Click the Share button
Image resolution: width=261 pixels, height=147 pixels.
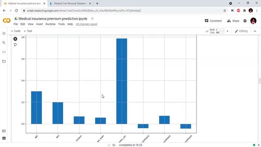coord(233,21)
